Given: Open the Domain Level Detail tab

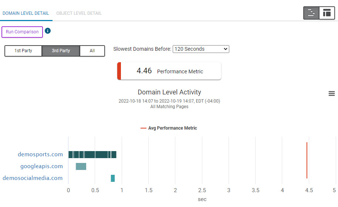Looking at the screenshot, I should (26, 13).
